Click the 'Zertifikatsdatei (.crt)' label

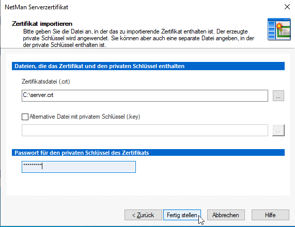(x=45, y=82)
